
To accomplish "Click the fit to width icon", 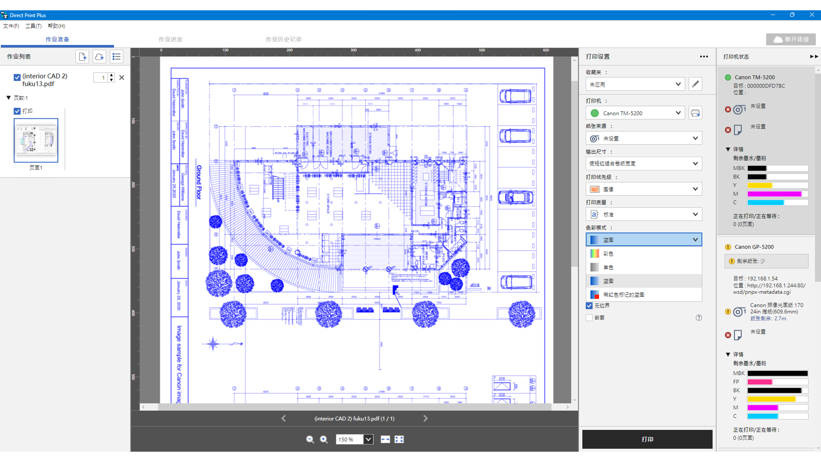I will pyautogui.click(x=385, y=439).
